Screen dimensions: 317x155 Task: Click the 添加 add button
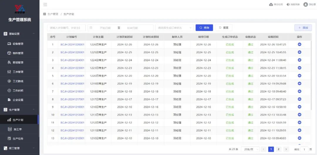[303, 28]
